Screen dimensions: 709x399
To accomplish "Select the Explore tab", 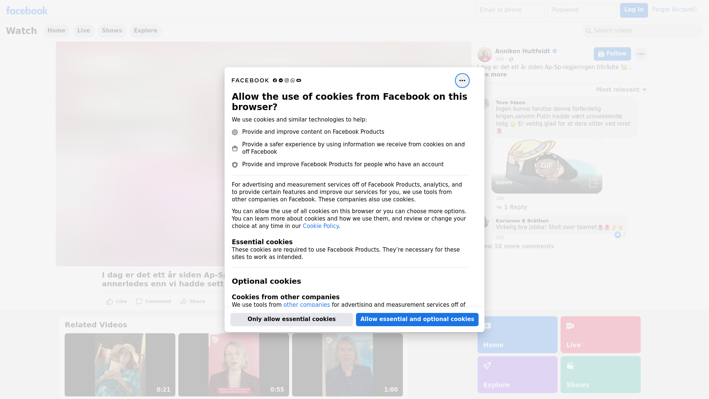I will tap(145, 31).
